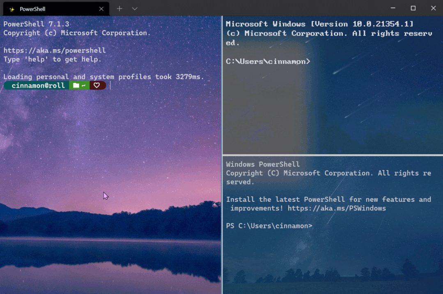Click the tilde home symbol in the prompt
The height and width of the screenshot is (294, 443).
point(83,85)
